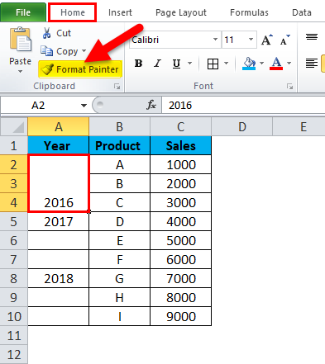Select the cell with sales 9000
Image resolution: width=325 pixels, height=364 pixels.
(x=181, y=316)
